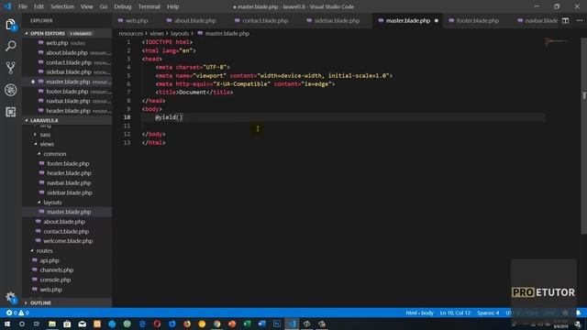Click the errors and warnings status indicator
This screenshot has height=330, width=587.
tap(17, 313)
